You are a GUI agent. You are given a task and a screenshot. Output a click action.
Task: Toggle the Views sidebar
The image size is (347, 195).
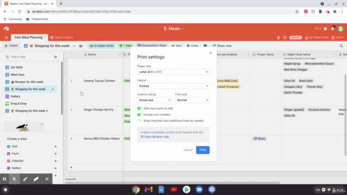11,45
